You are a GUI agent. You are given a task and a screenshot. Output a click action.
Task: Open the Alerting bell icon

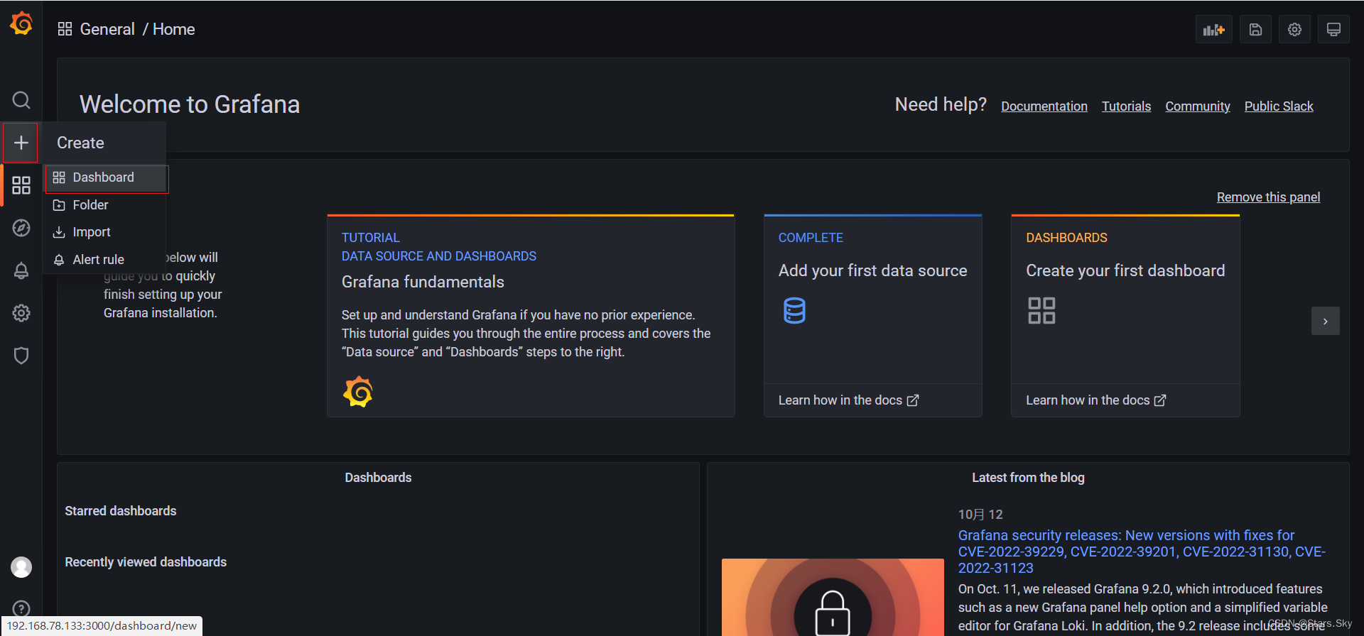coord(21,270)
